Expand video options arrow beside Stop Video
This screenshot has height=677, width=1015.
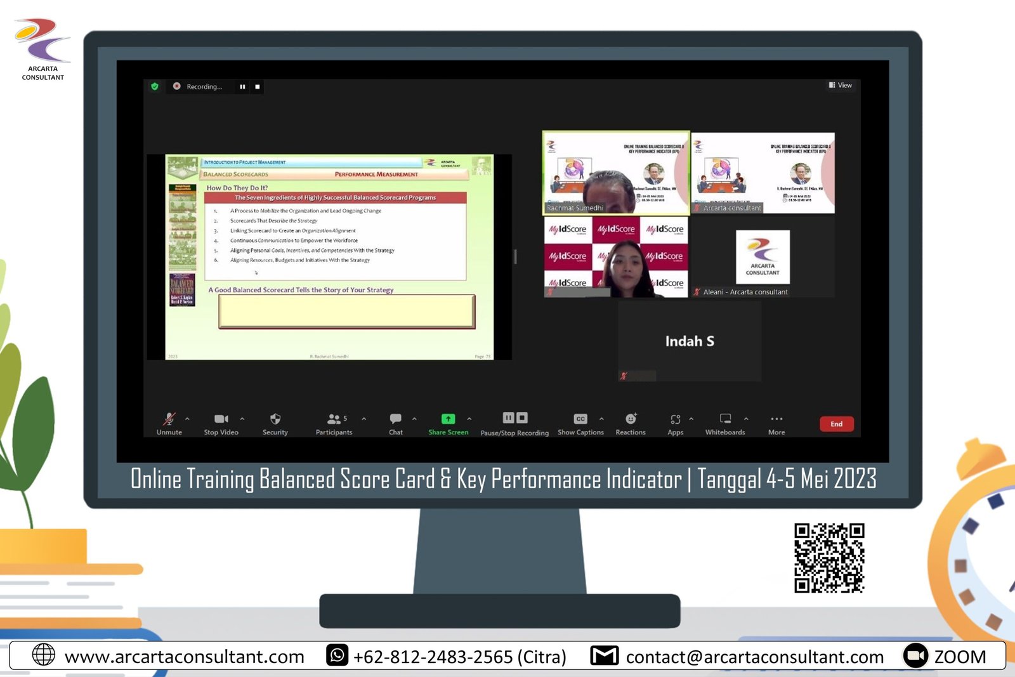(x=242, y=419)
